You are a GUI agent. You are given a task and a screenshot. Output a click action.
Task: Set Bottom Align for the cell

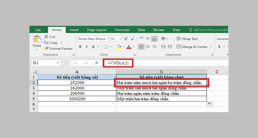tap(154, 39)
